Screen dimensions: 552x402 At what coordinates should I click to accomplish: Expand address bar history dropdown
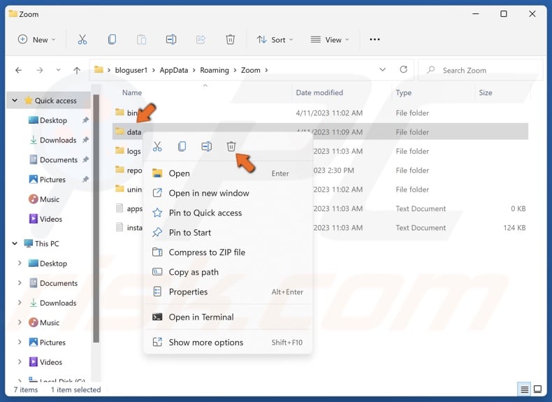[382, 69]
